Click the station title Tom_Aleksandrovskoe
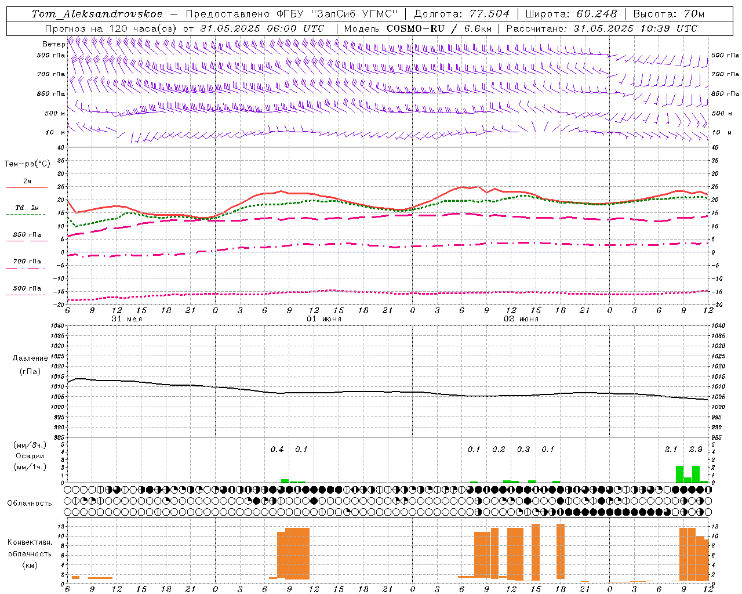 tap(97, 14)
